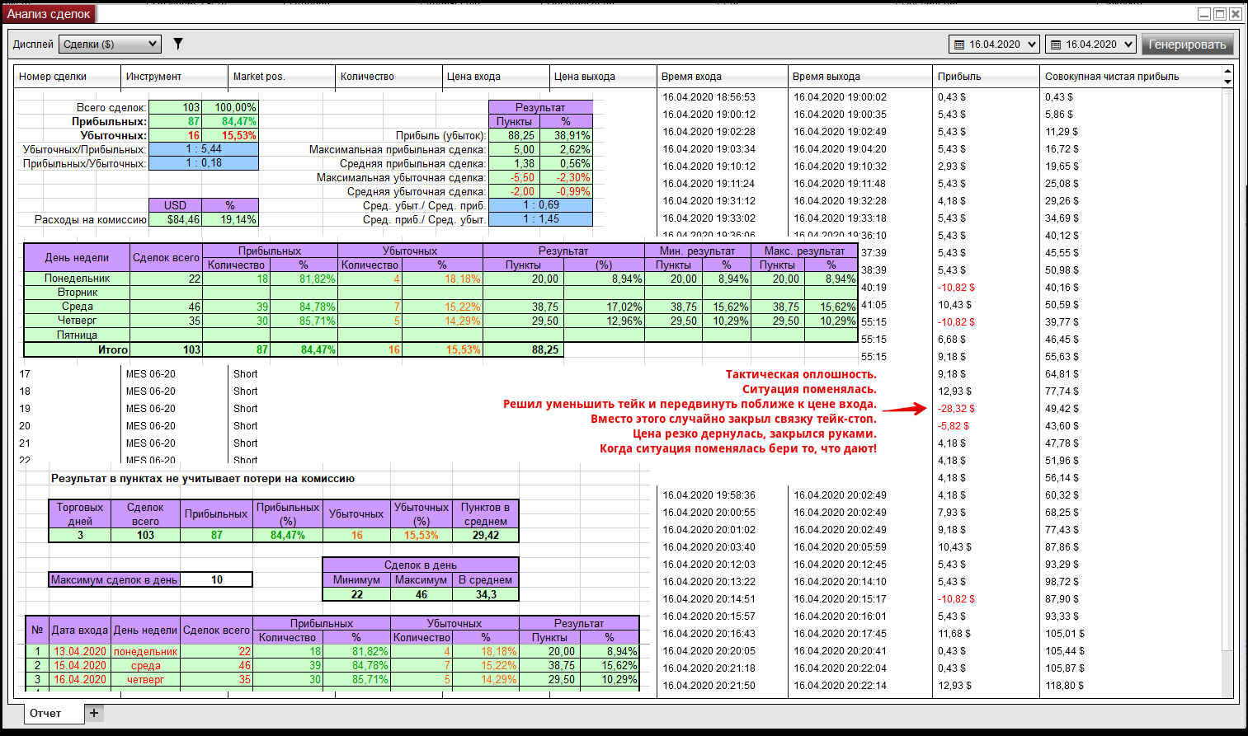Maximize the Анализ сделок window
Viewport: 1248px width, 736px height.
point(1220,14)
